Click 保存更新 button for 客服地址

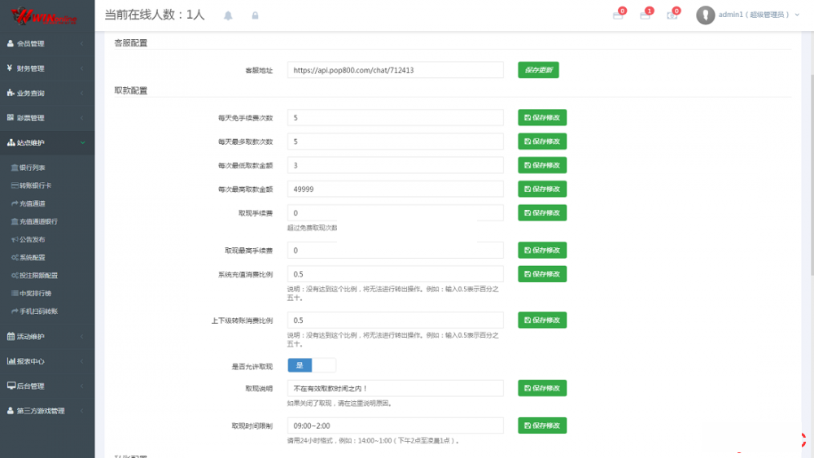point(538,70)
